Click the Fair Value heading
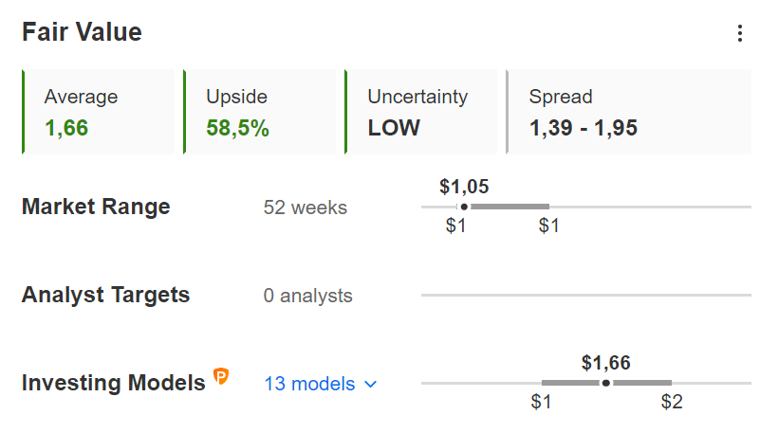760x433 pixels. point(82,32)
